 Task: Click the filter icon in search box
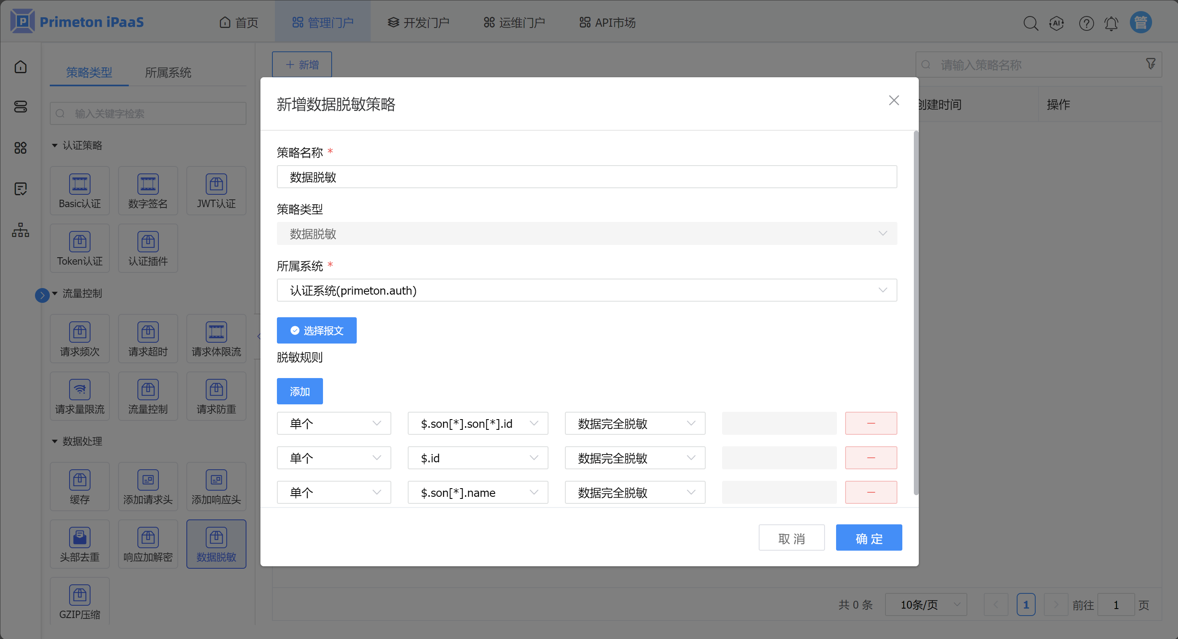point(1150,64)
